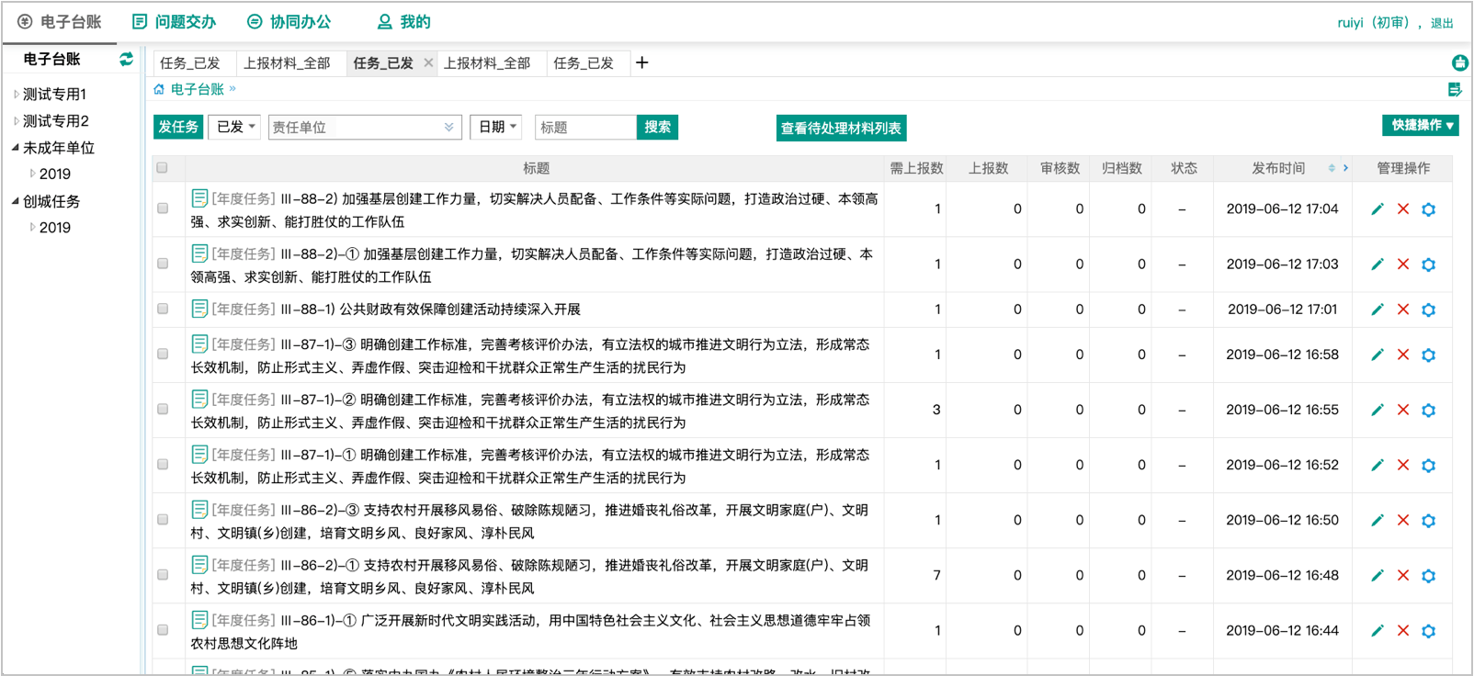Click the plus icon to add a new tab
Screen dimensions: 1474x676
(x=641, y=62)
